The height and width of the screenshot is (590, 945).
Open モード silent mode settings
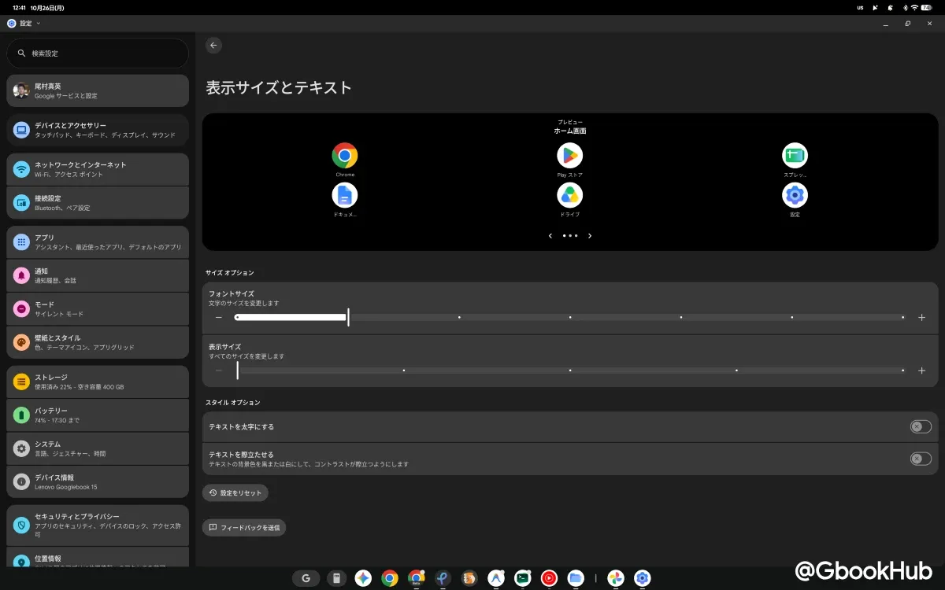(x=98, y=309)
